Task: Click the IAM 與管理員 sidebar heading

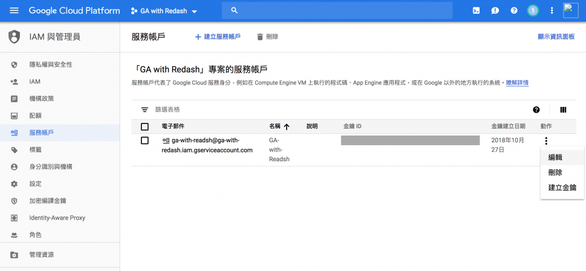Action: coord(54,37)
